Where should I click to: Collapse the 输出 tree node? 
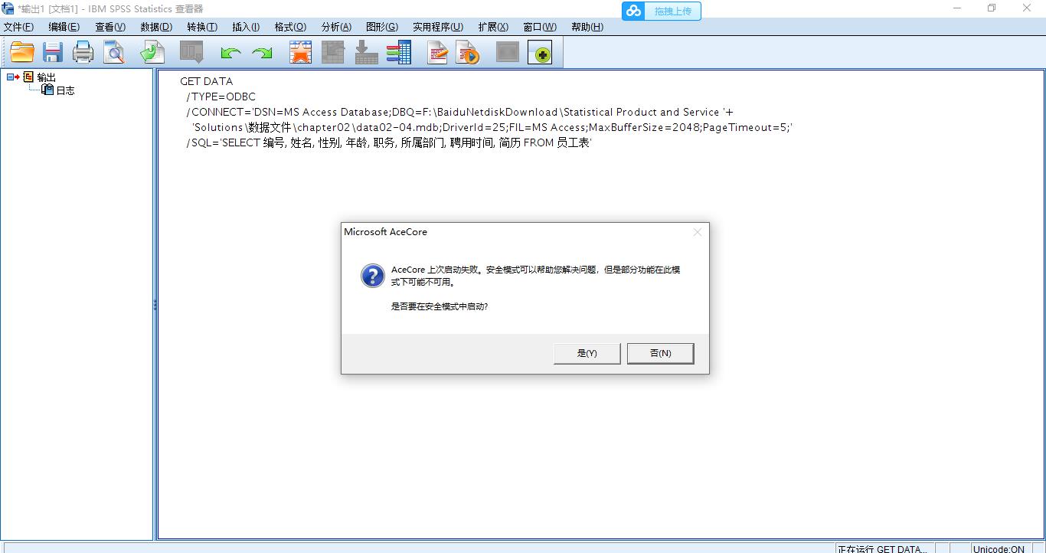(x=11, y=77)
